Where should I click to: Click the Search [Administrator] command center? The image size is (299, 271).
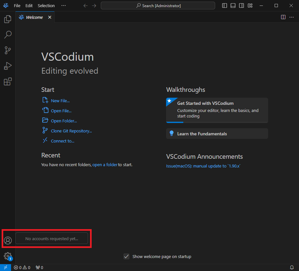point(158,6)
